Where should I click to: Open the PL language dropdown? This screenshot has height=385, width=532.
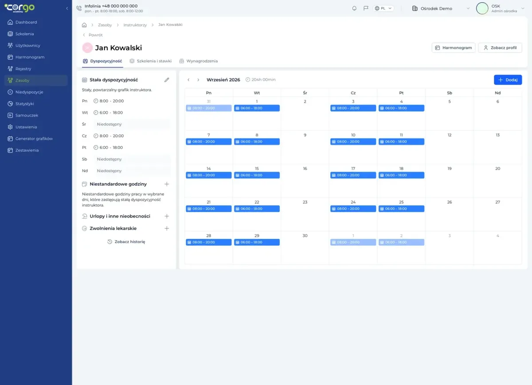[x=383, y=8]
